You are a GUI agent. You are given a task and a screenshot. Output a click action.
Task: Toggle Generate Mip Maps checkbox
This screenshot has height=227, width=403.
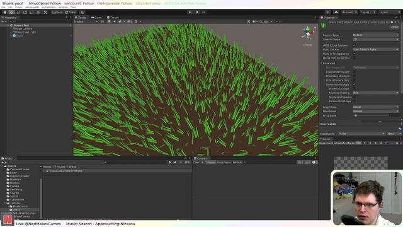(354, 84)
